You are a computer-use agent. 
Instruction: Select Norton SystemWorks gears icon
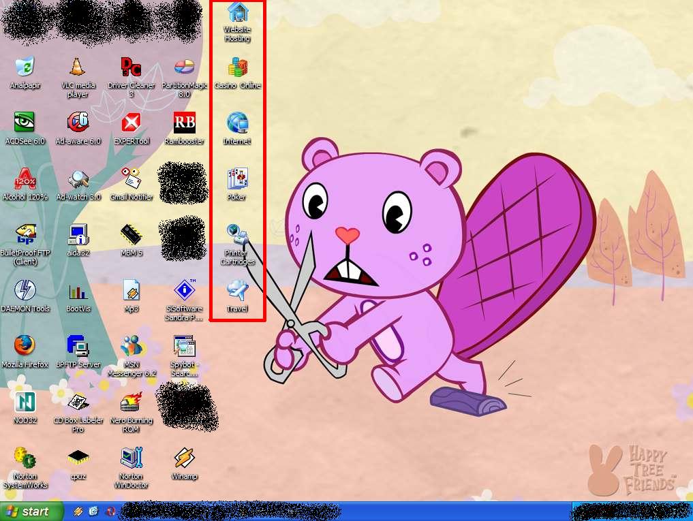[x=25, y=458]
